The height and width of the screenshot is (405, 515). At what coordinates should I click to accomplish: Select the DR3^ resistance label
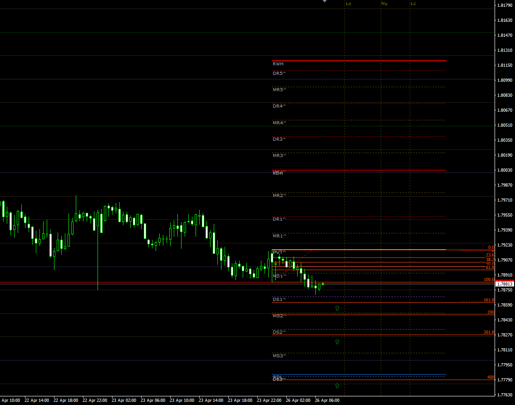click(x=279, y=139)
